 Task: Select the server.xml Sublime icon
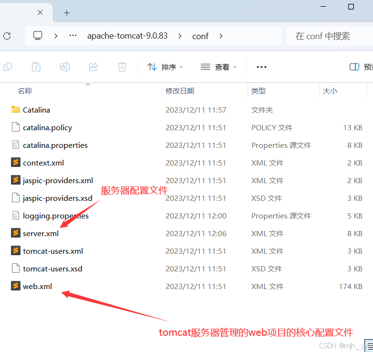point(16,233)
